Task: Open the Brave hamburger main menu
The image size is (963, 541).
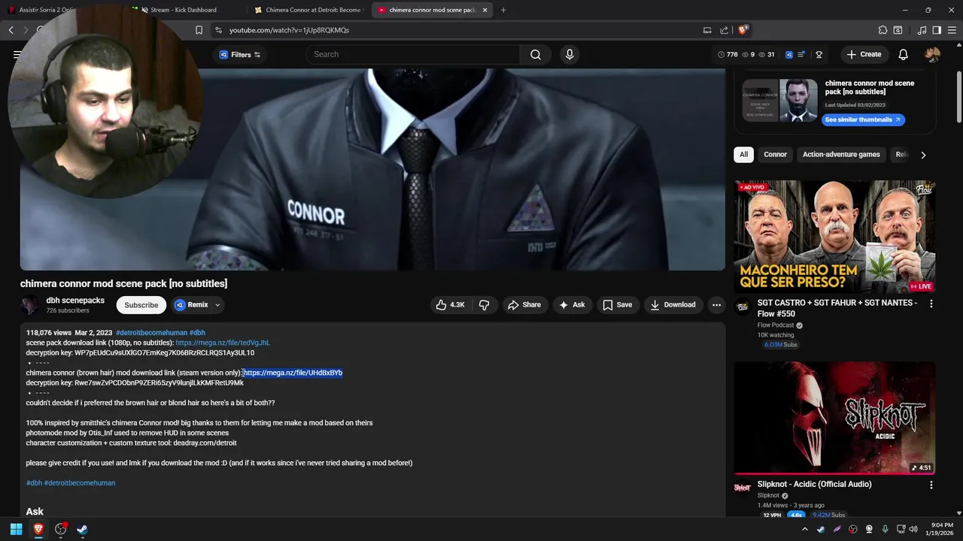Action: click(x=952, y=30)
